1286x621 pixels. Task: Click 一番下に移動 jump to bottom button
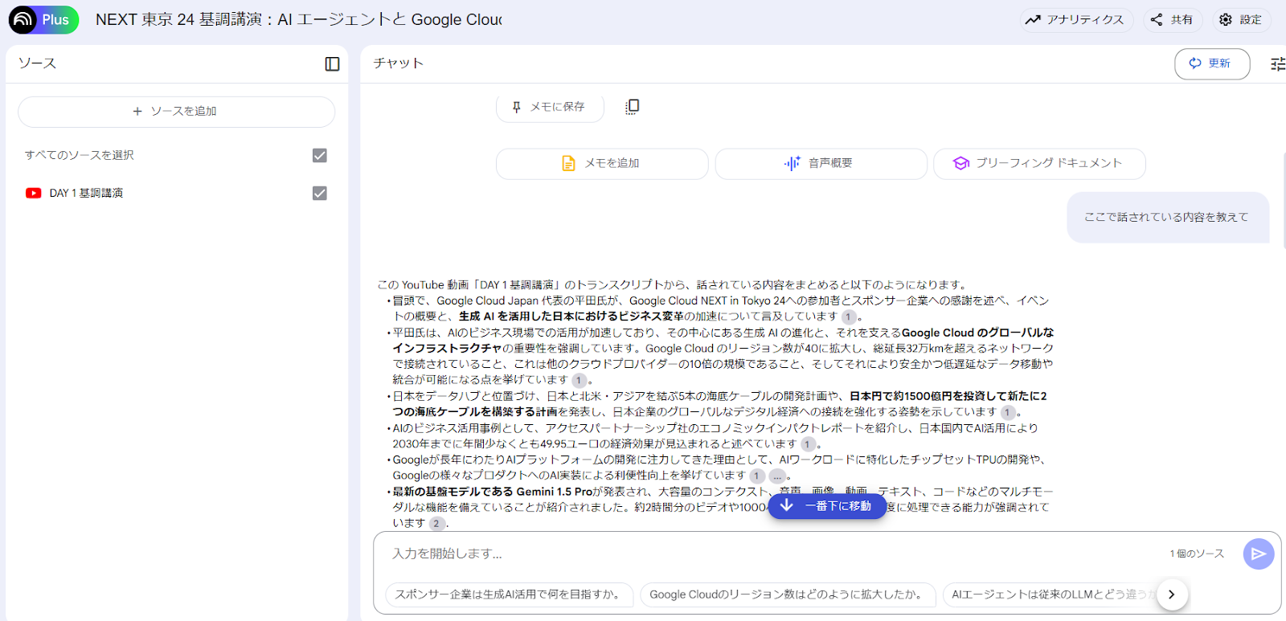(827, 506)
